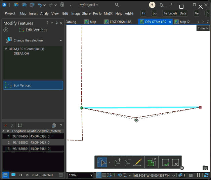
Task: Open the Labeling contextual tab
Action: coord(173,13)
